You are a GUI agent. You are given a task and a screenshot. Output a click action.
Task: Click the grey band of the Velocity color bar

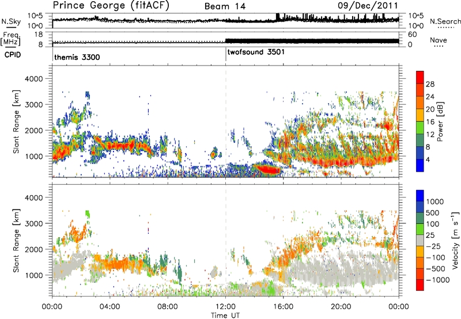(x=420, y=240)
